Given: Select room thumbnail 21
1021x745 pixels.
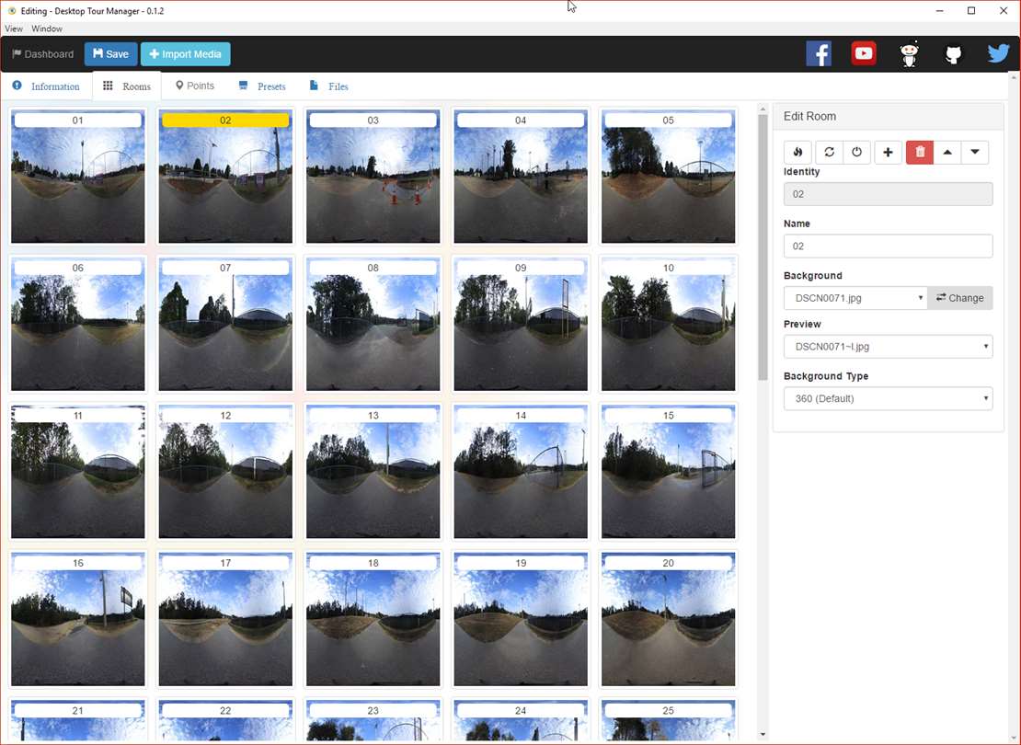Looking at the screenshot, I should pyautogui.click(x=78, y=721).
